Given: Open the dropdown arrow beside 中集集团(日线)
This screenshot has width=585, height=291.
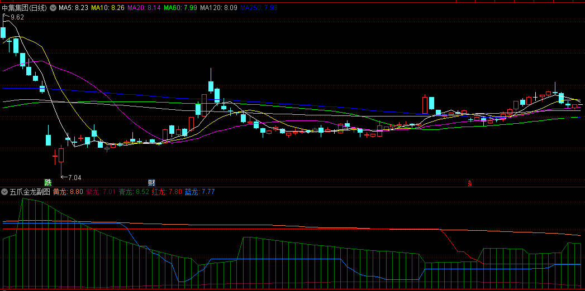Looking at the screenshot, I should (53, 8).
